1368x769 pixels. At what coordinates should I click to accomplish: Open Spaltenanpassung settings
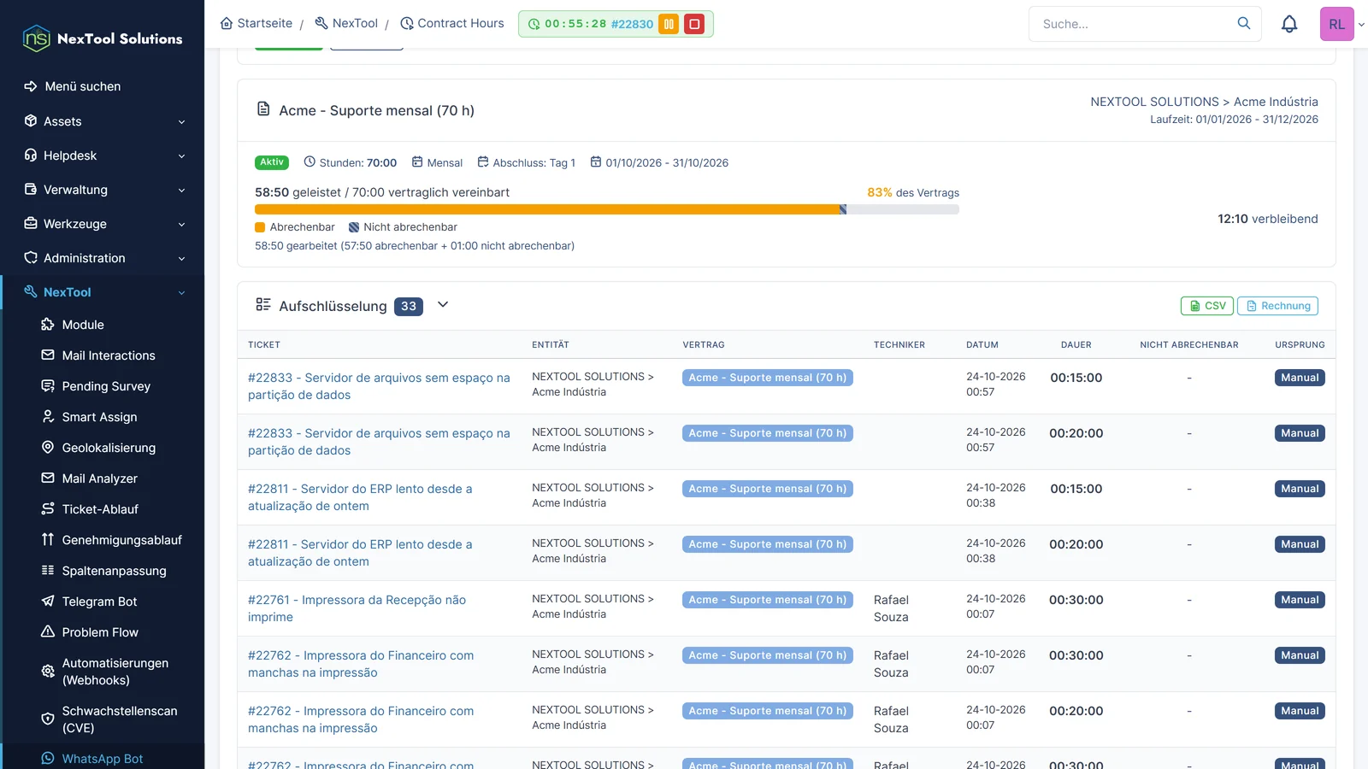114,571
